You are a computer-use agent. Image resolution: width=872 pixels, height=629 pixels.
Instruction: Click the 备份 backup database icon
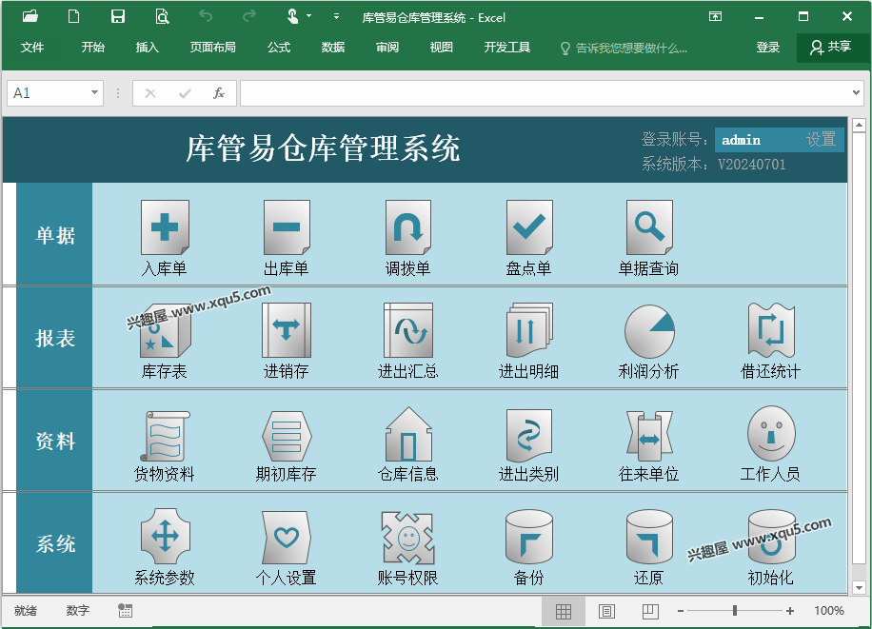[529, 537]
